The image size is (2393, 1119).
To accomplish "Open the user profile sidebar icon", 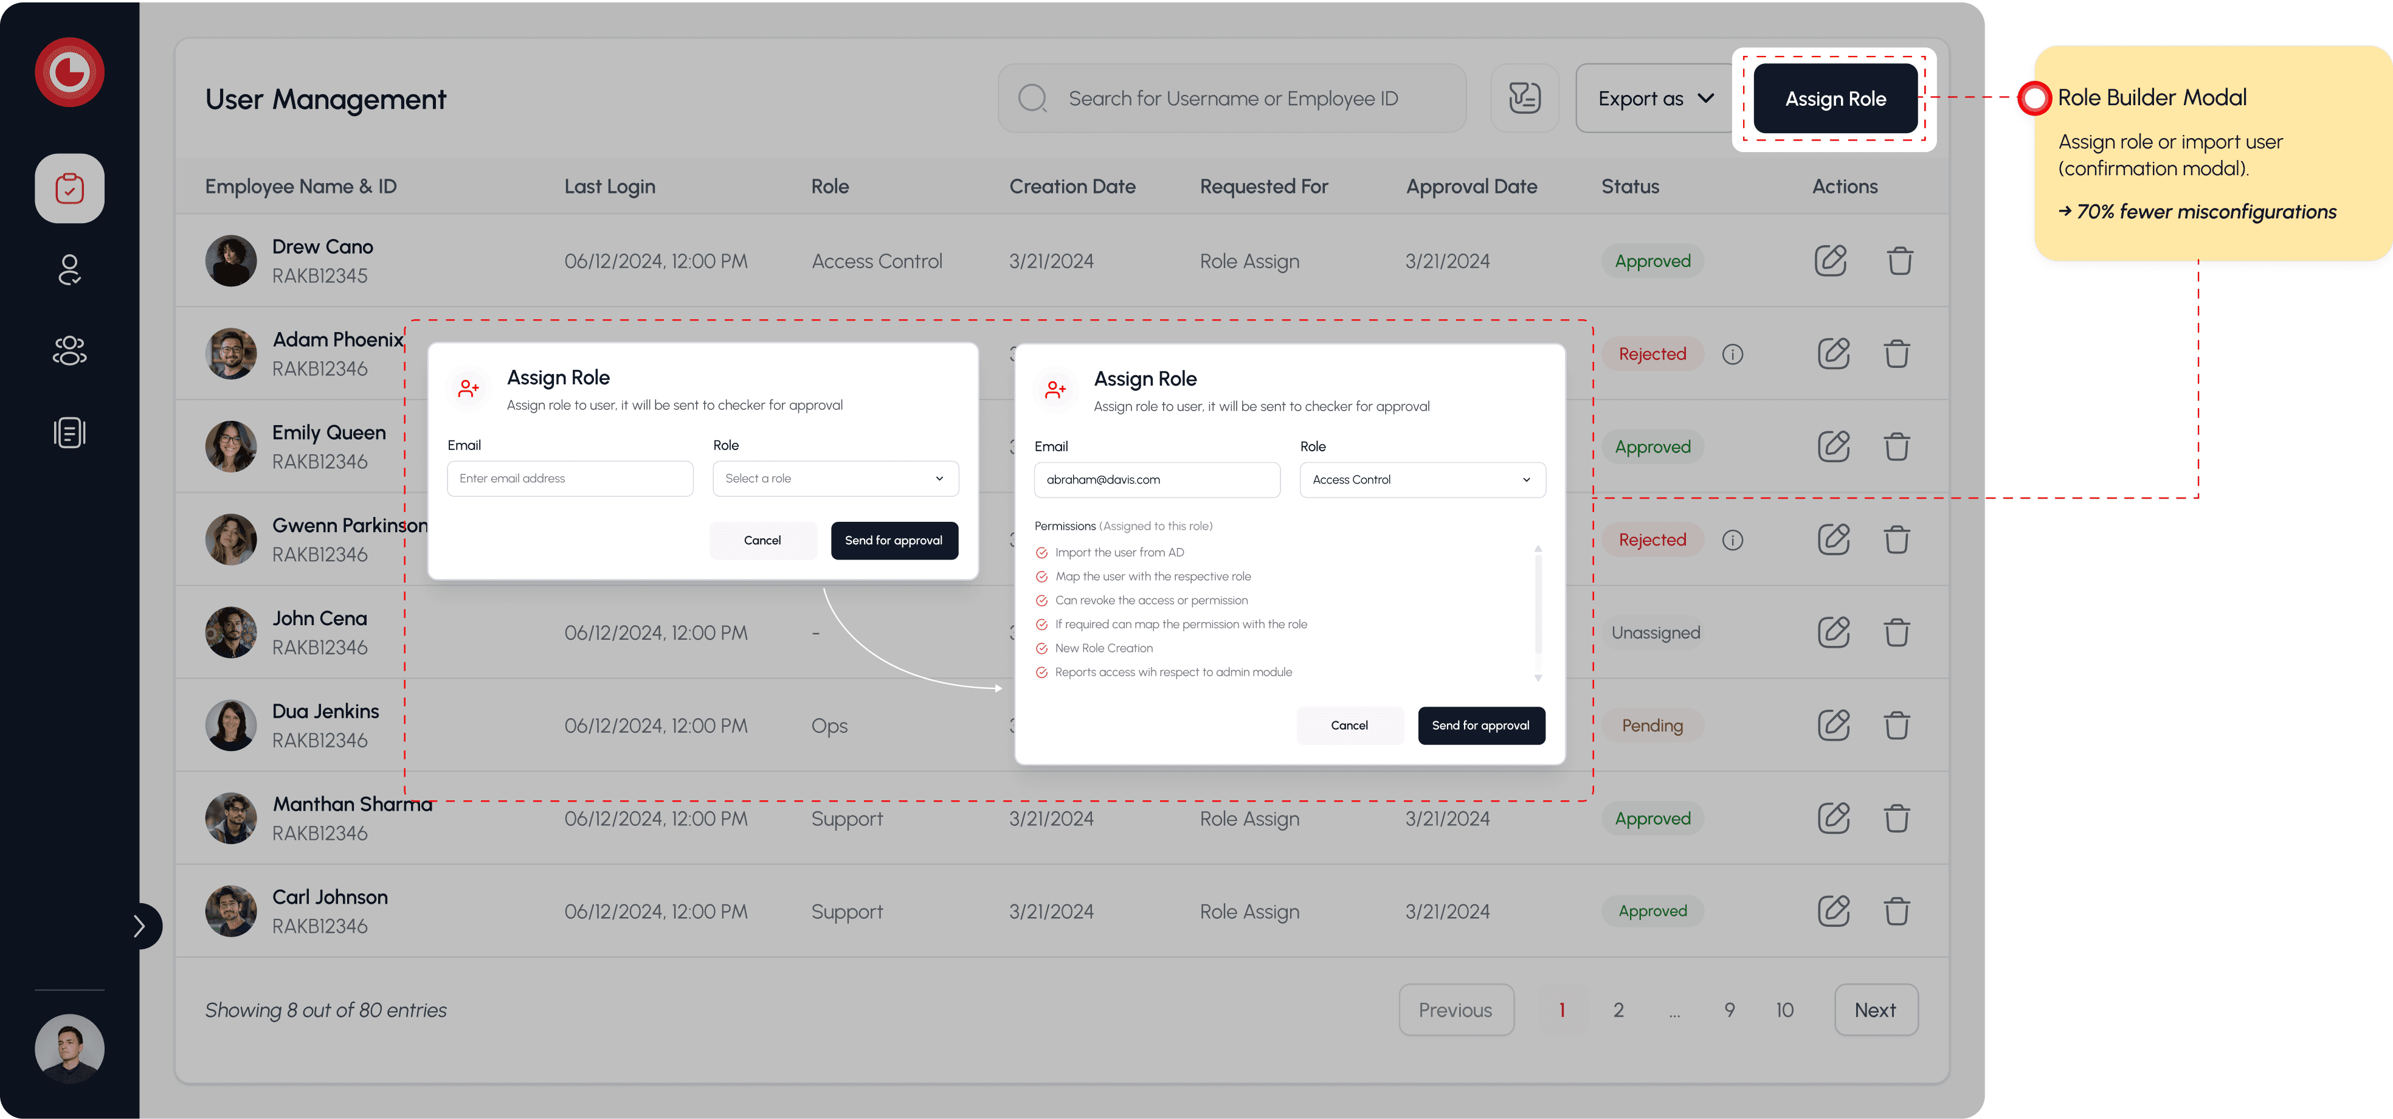I will point(70,269).
